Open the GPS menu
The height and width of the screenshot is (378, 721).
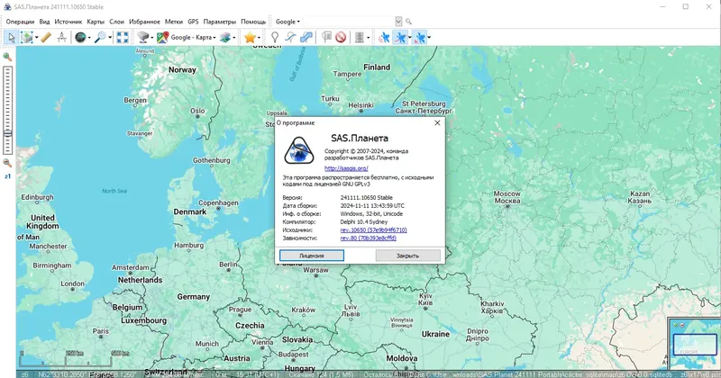(193, 22)
